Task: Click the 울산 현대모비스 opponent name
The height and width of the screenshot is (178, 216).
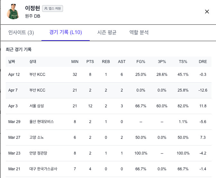Action: [x=41, y=122]
